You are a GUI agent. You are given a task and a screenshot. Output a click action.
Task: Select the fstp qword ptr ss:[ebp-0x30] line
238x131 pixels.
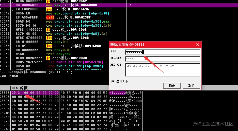tap(75, 66)
